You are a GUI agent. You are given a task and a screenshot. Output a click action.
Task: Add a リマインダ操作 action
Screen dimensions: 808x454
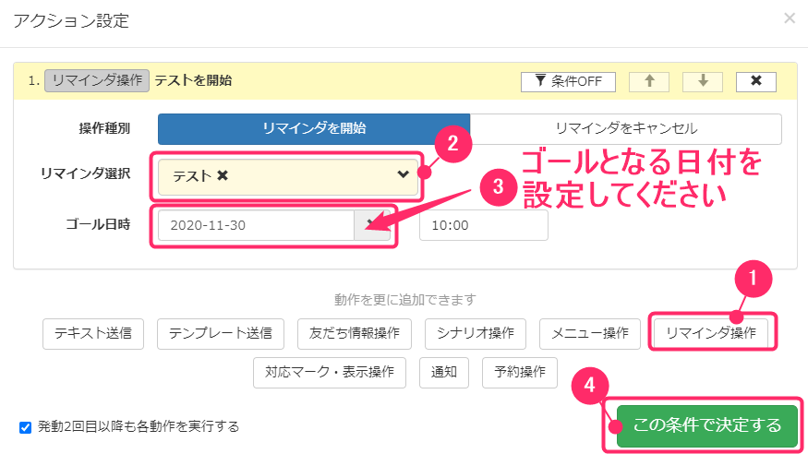pyautogui.click(x=711, y=333)
